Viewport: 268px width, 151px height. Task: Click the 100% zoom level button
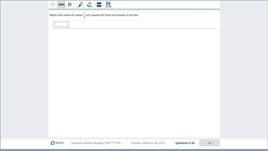pyautogui.click(x=61, y=5)
